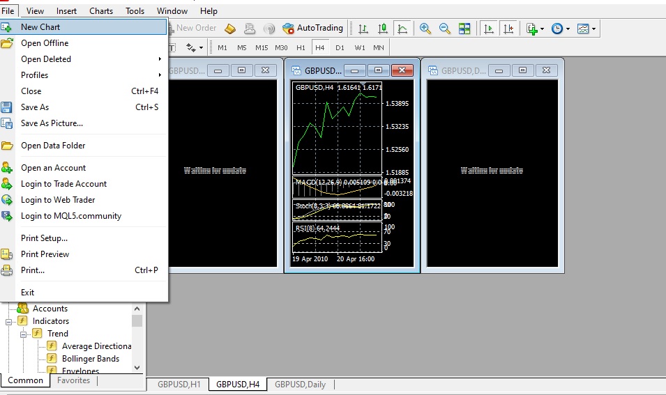The height and width of the screenshot is (395, 666).
Task: Close the open File menu
Action: (x=8, y=11)
